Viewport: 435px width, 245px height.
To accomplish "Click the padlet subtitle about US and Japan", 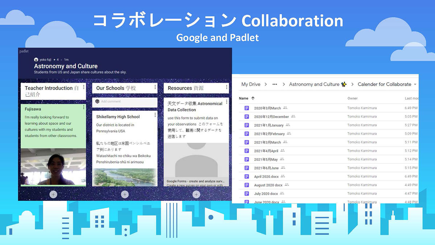I will click(80, 72).
